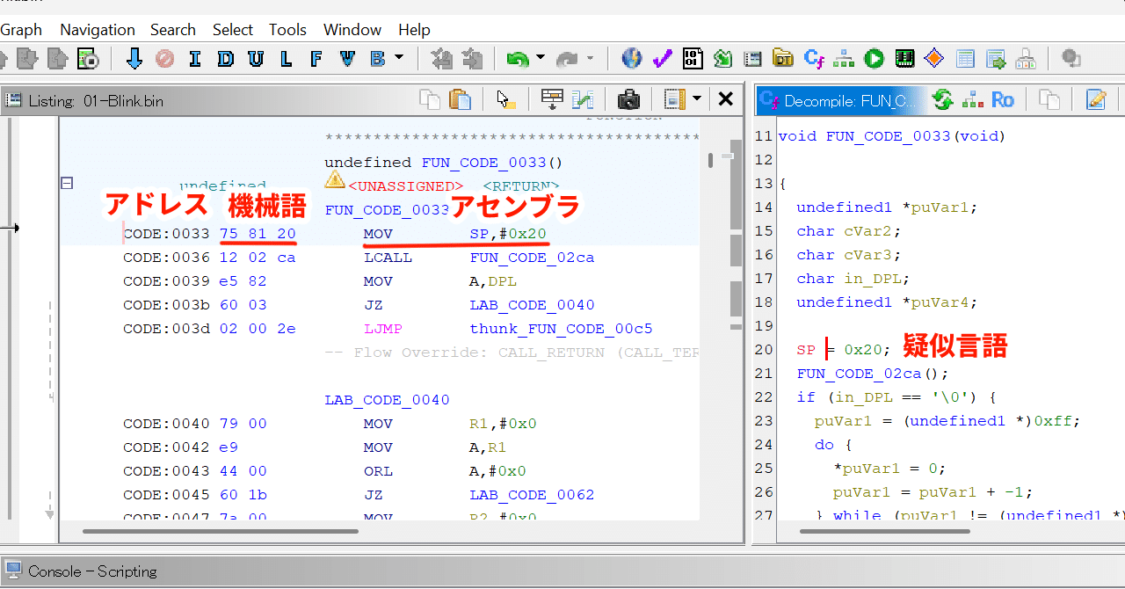Screen dimensions: 1125x589
Task: Open the dropdown arrow next to 'B' icon
Action: pyautogui.click(x=399, y=58)
